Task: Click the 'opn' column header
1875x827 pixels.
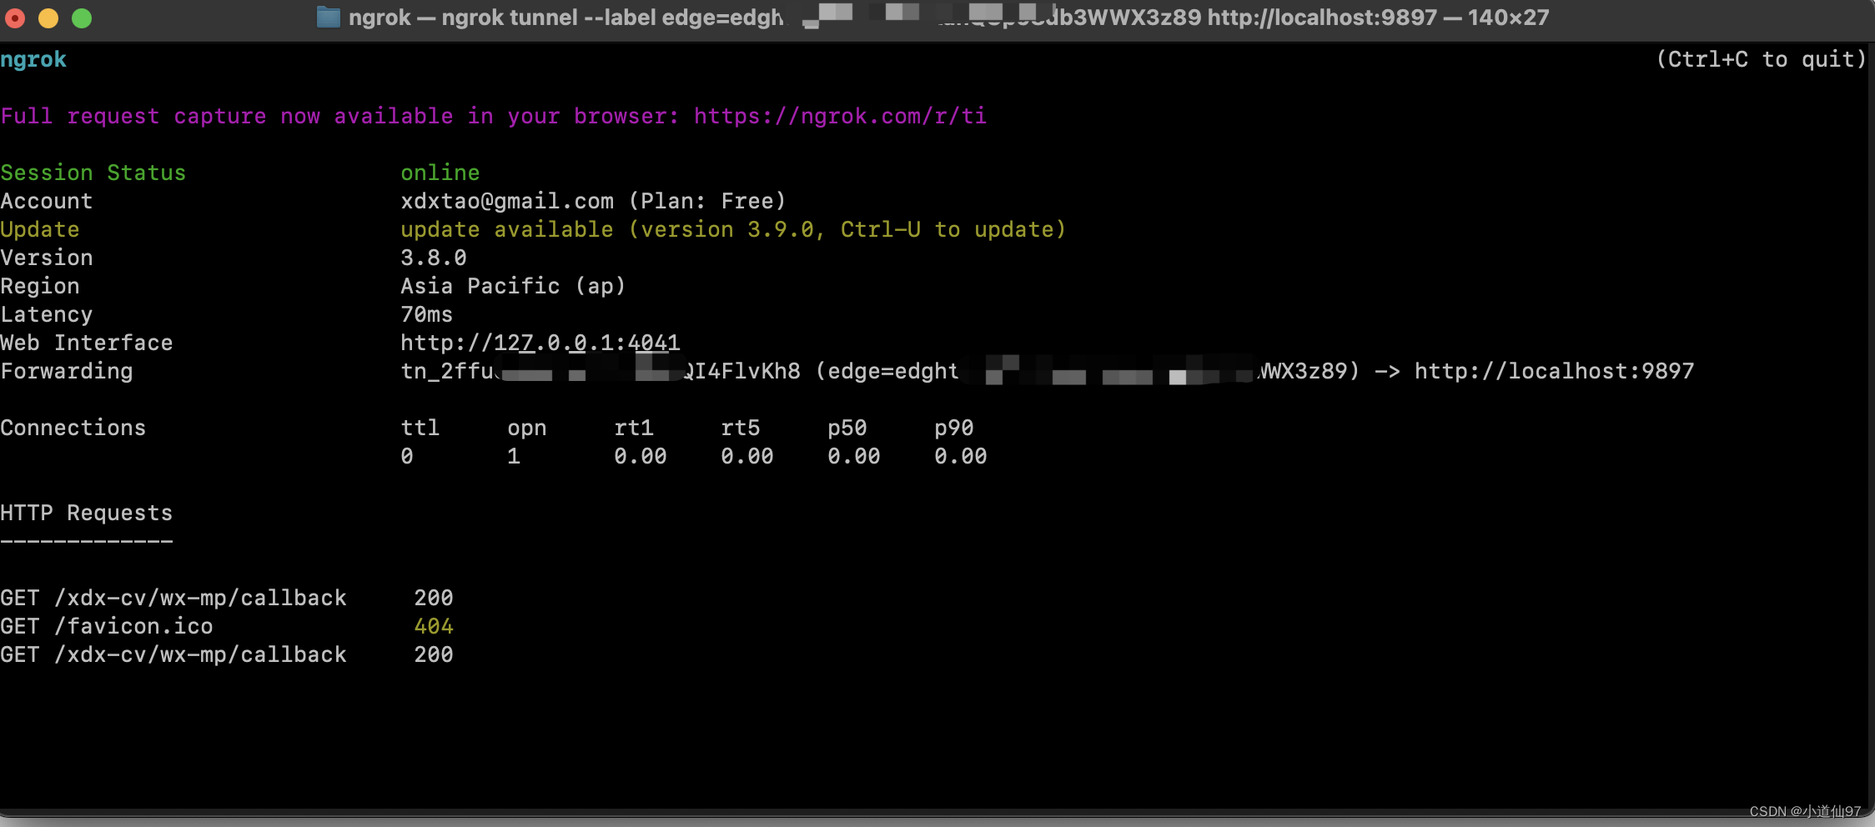Action: (x=527, y=428)
